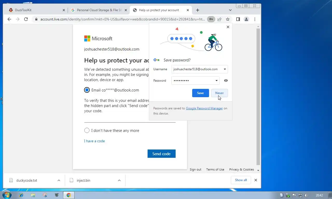
Task: Expand the Password dropdown arrow
Action: pos(216,81)
